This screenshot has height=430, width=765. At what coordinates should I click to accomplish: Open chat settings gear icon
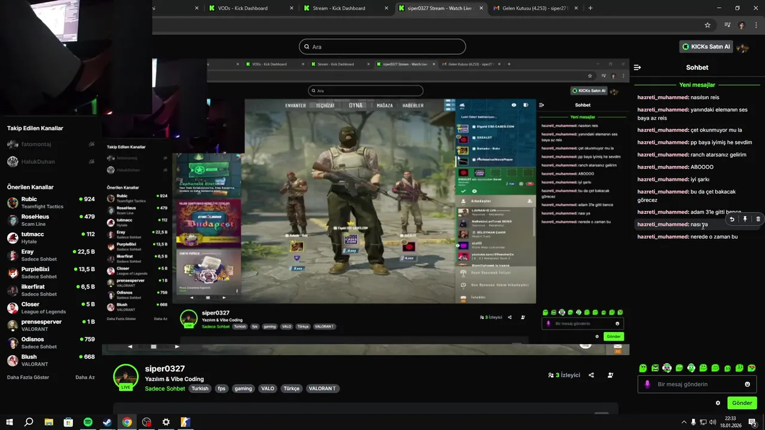(718, 403)
